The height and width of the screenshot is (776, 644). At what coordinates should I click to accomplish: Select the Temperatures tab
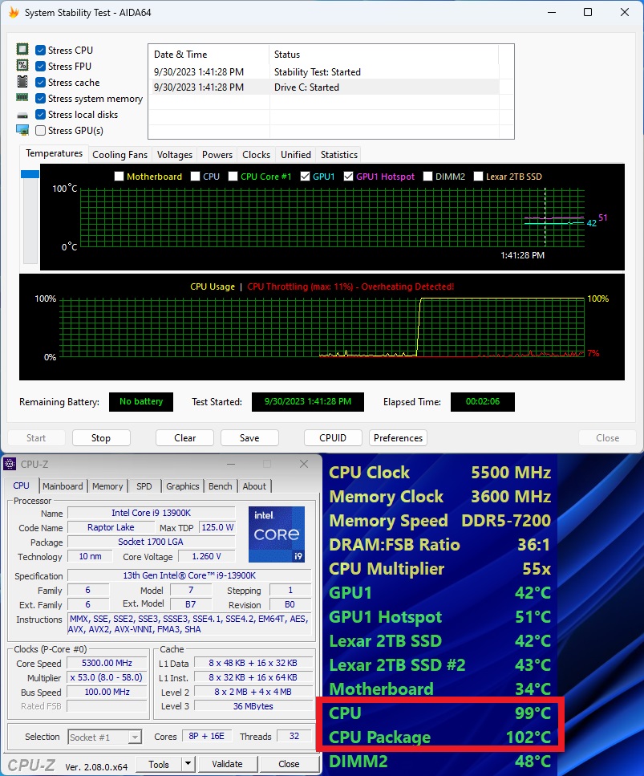(x=55, y=154)
